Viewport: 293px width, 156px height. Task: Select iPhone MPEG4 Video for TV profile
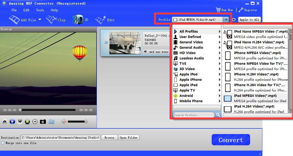pos(255,66)
